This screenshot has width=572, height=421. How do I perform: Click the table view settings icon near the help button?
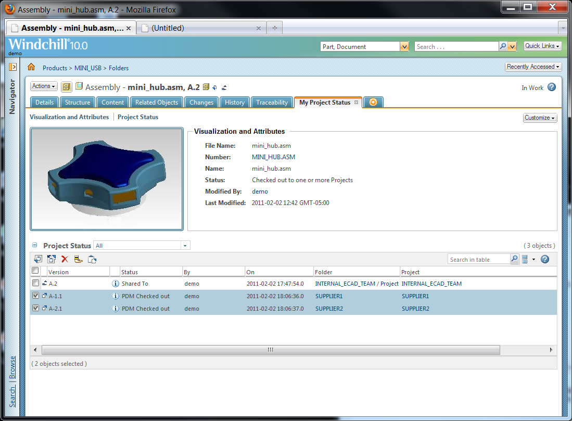click(x=525, y=259)
